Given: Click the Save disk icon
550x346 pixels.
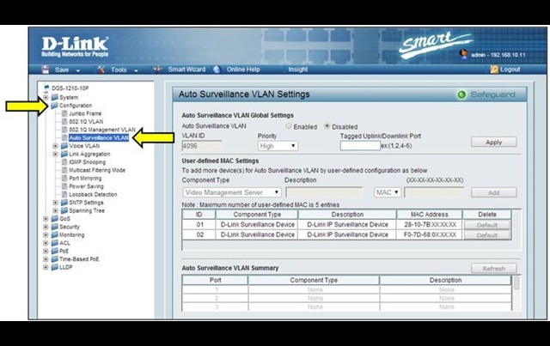Looking at the screenshot, I should [x=46, y=70].
